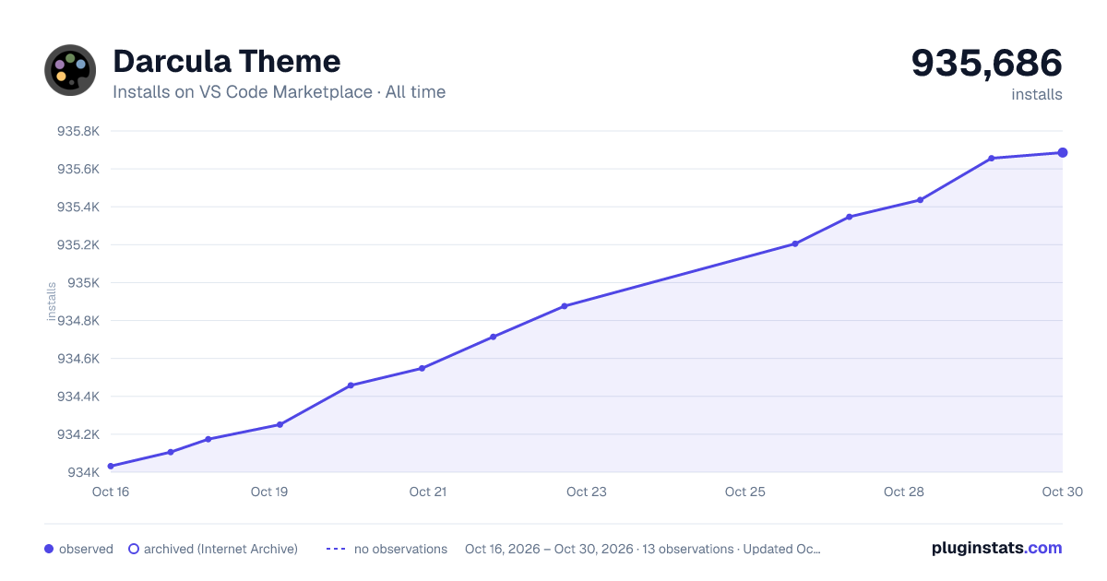This screenshot has height=581, width=1107.
Task: Click the '935.4K' y-axis label
Action: pyautogui.click(x=78, y=207)
